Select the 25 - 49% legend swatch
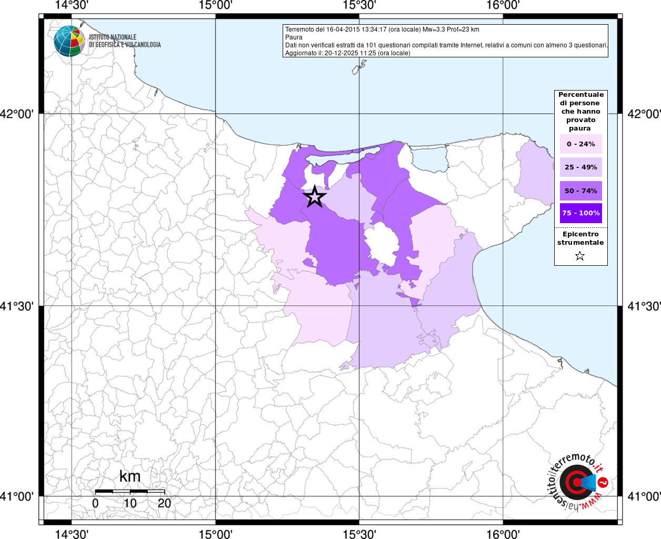Screen dimensions: 661x539 coord(581,167)
